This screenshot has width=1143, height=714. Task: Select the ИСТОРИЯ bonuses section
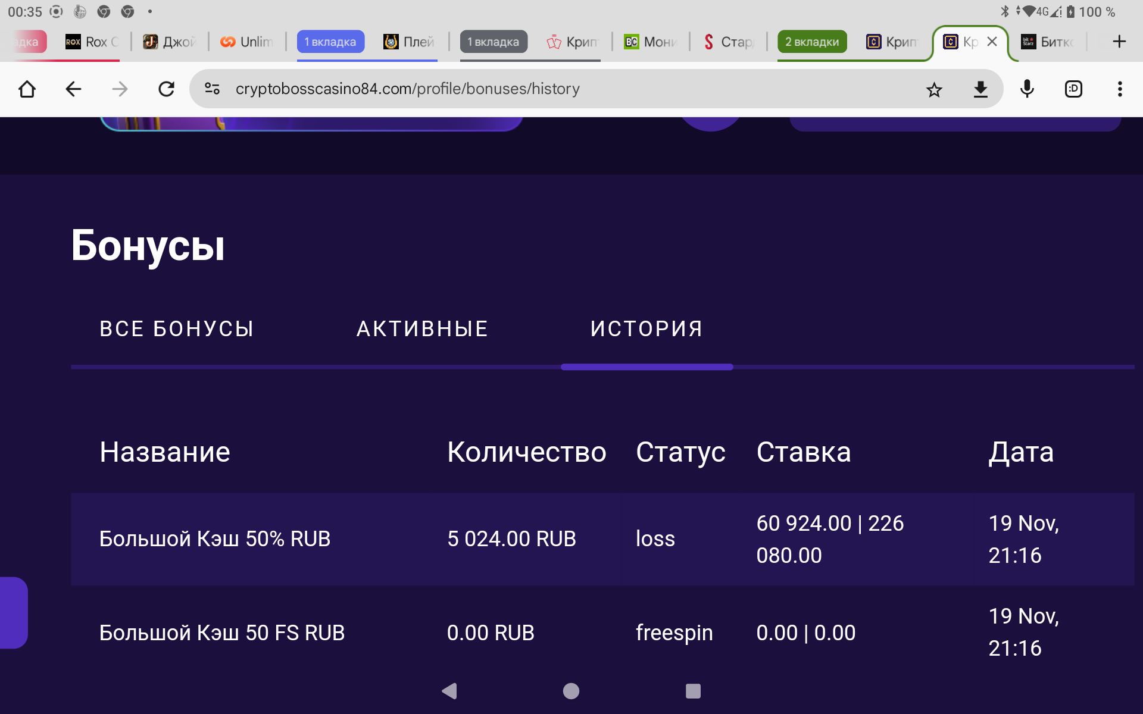pyautogui.click(x=647, y=329)
